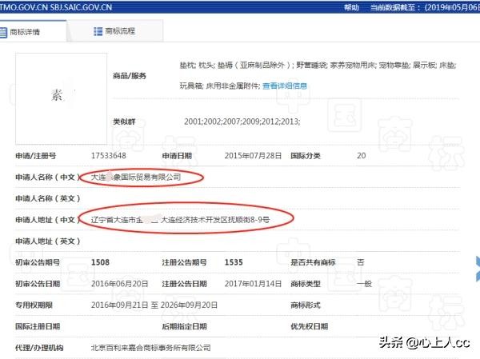Select registration number 17533648

(x=108, y=156)
